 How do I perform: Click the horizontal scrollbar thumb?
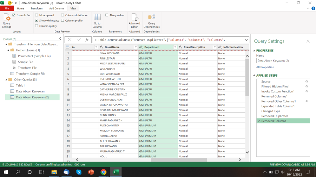(179, 160)
